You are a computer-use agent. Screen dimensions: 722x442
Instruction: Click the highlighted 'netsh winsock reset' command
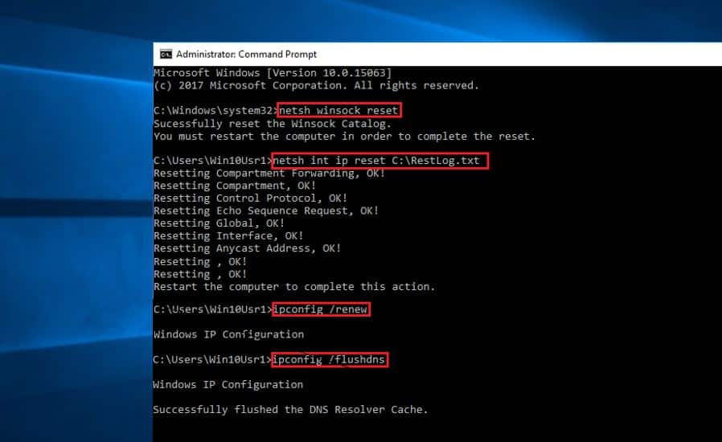coord(338,110)
